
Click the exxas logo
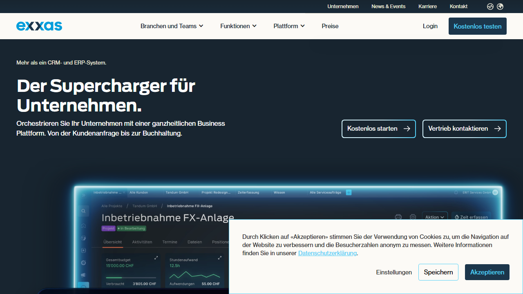(39, 26)
